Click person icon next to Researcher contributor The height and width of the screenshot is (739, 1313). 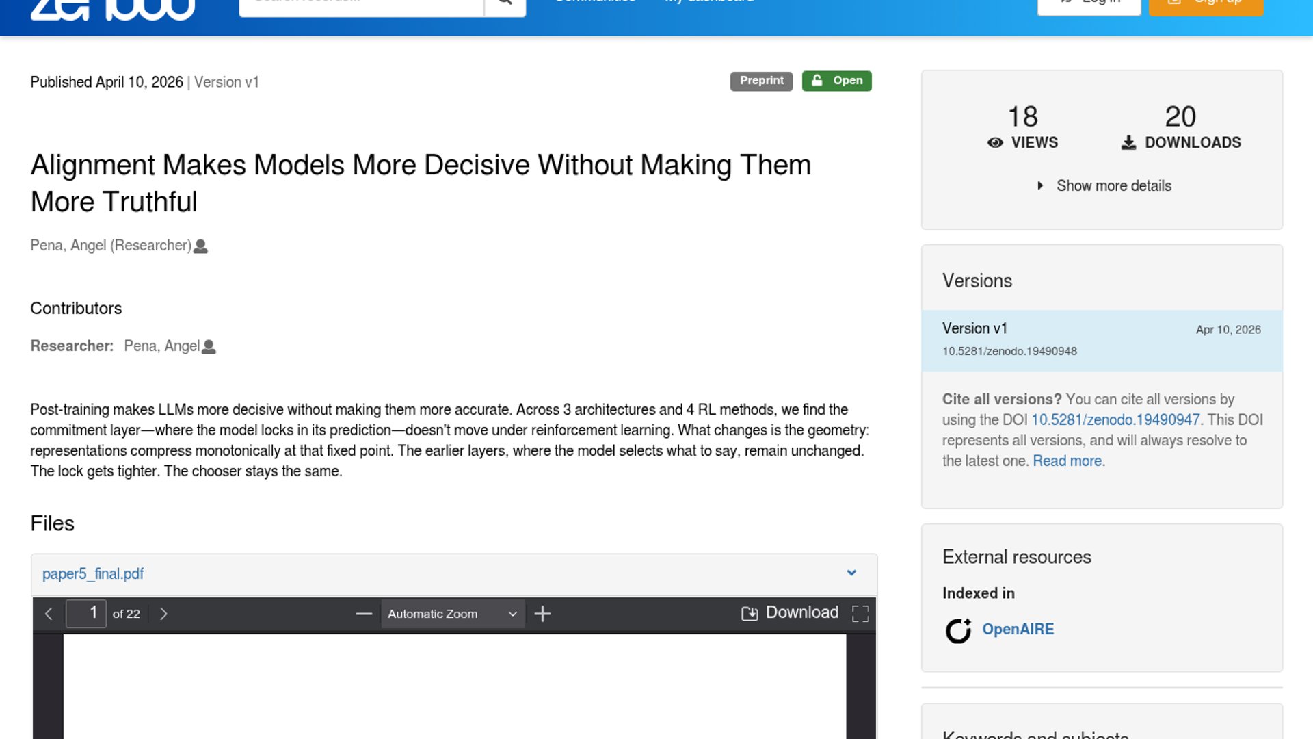coord(209,347)
